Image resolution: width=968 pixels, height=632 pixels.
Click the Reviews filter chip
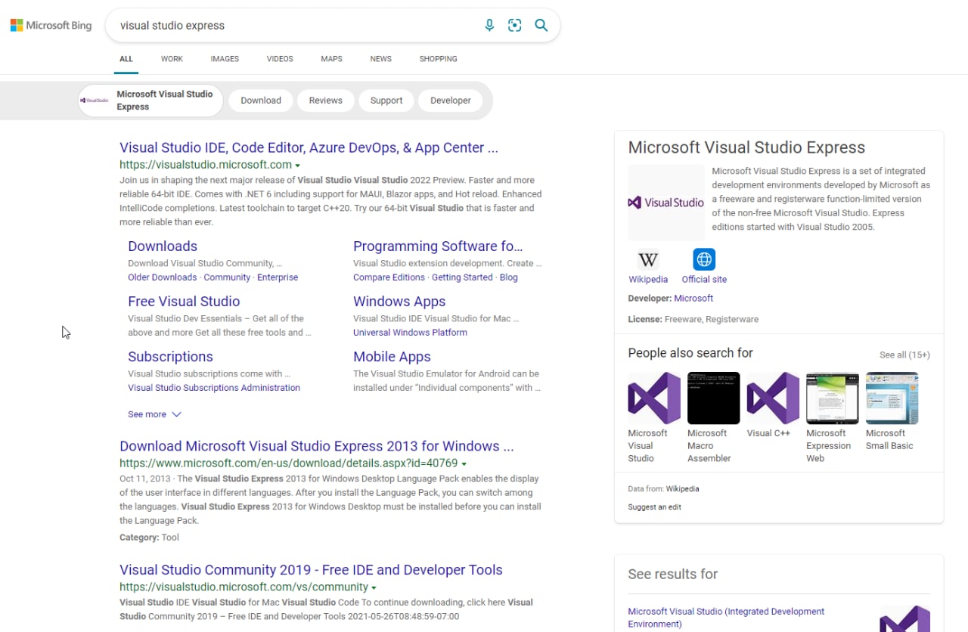coord(326,101)
